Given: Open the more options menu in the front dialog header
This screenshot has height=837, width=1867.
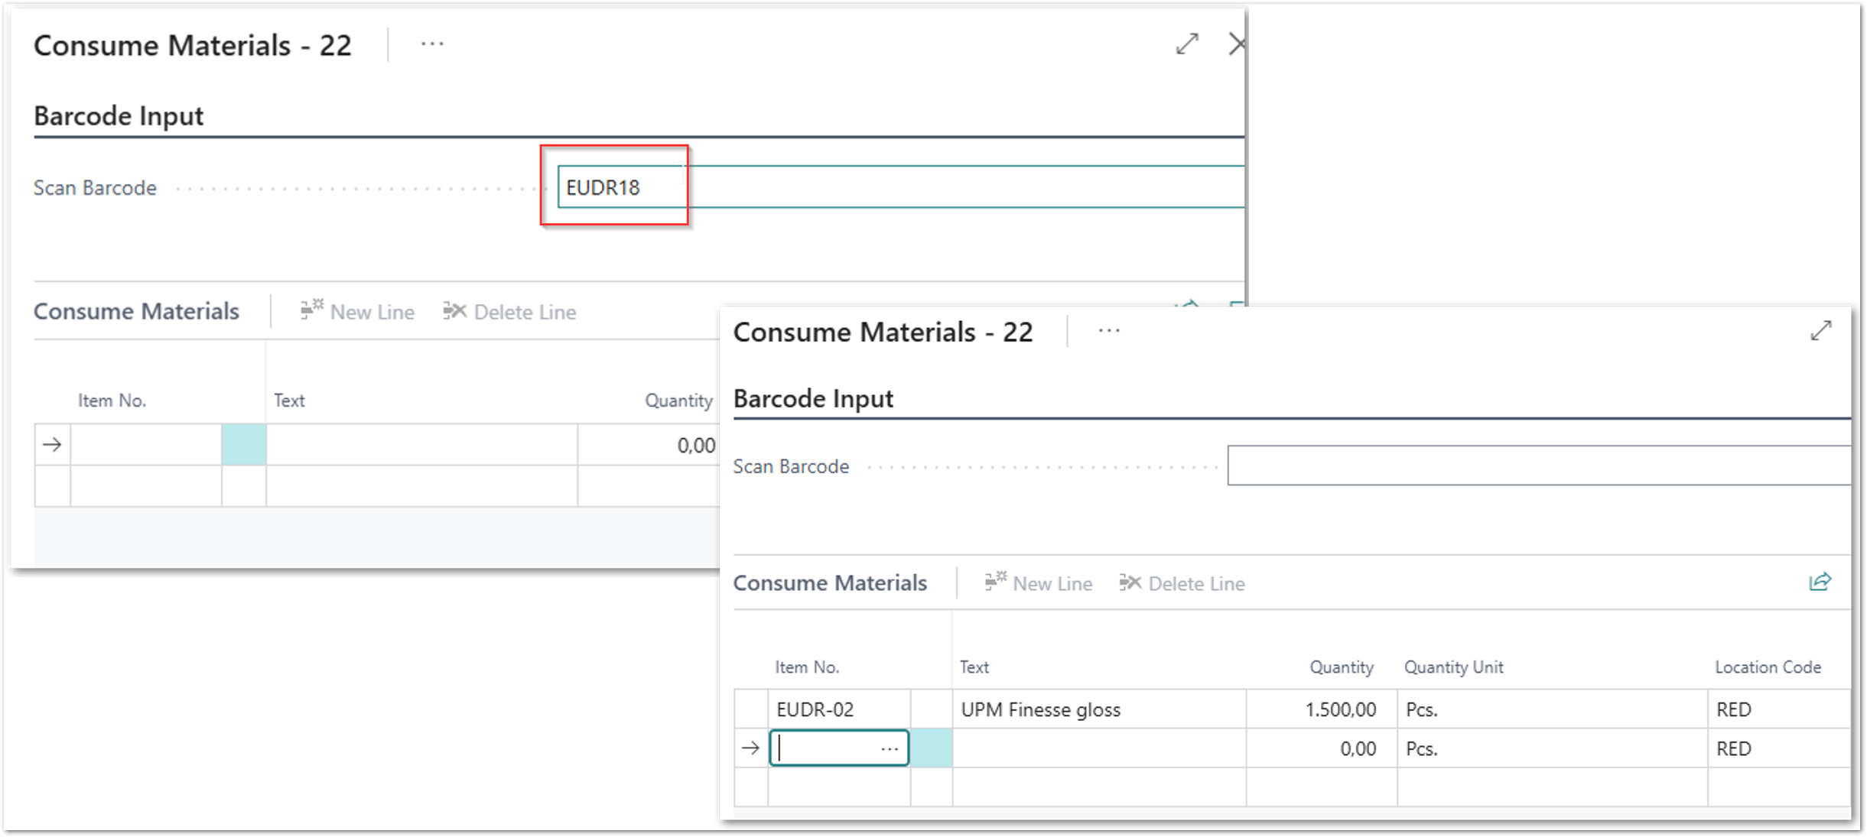Looking at the screenshot, I should coord(1108,331).
